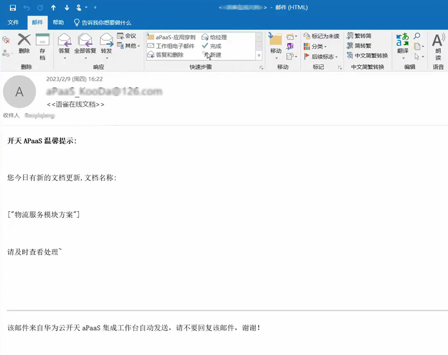Open Customize Quick Access Toolbar menu
The height and width of the screenshot is (355, 448).
[x=95, y=7]
